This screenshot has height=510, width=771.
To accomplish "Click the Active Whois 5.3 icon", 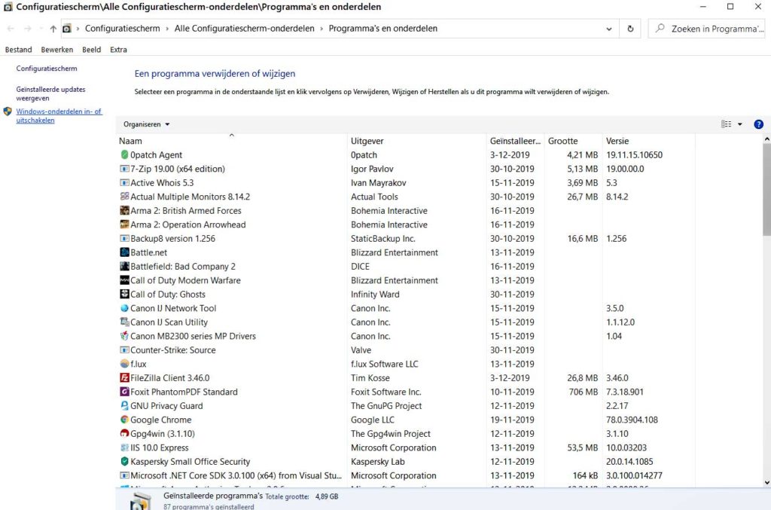I will coord(124,182).
